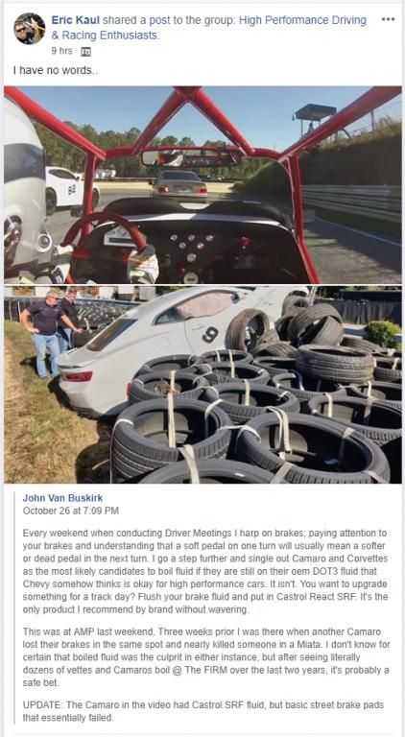This screenshot has width=405, height=737.
Task: Open the "October 26 at 7:09 PM" timestamp
Action: click(x=70, y=511)
